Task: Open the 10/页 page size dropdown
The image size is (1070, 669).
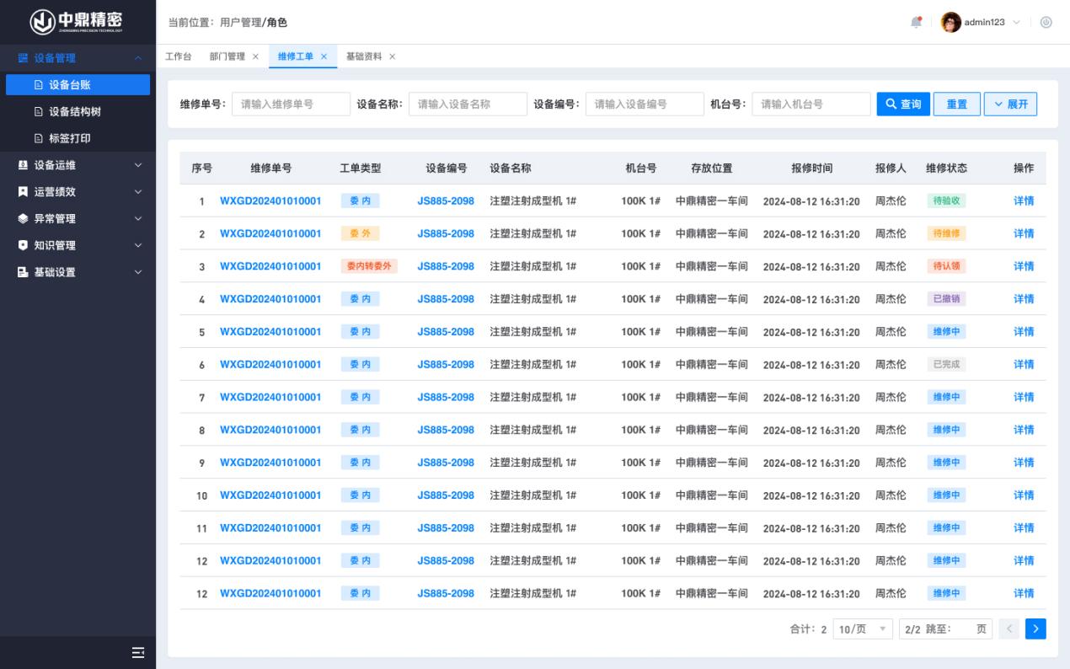Action: click(x=863, y=629)
